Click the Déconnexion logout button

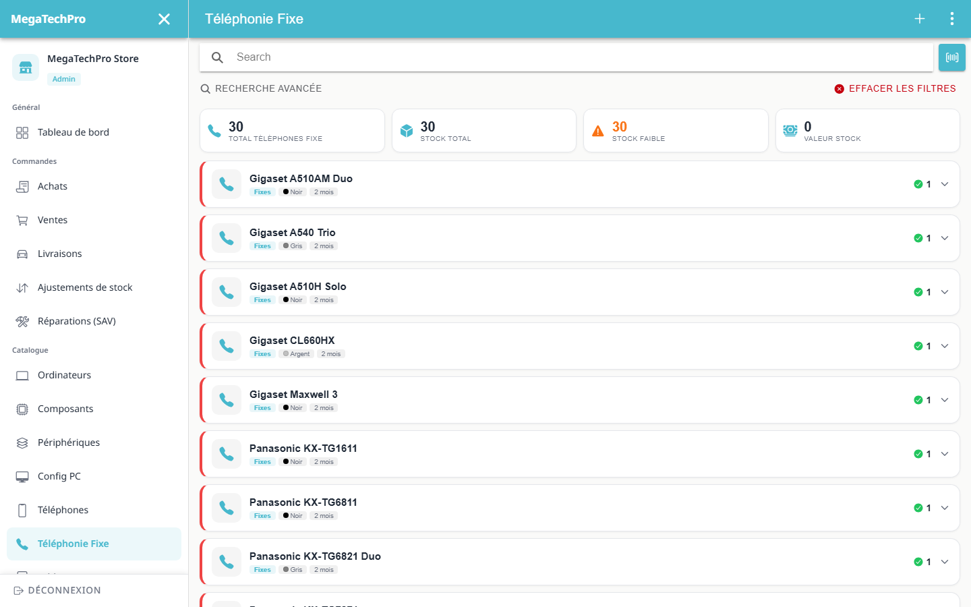pyautogui.click(x=57, y=590)
